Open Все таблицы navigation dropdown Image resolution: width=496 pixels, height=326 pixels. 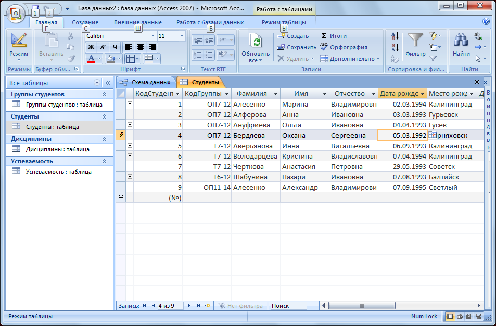[97, 83]
